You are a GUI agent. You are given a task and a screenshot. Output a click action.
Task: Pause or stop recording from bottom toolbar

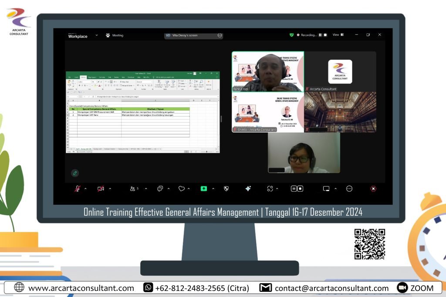tap(297, 189)
